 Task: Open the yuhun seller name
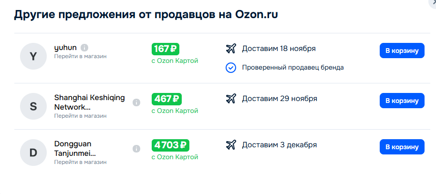pos(65,48)
